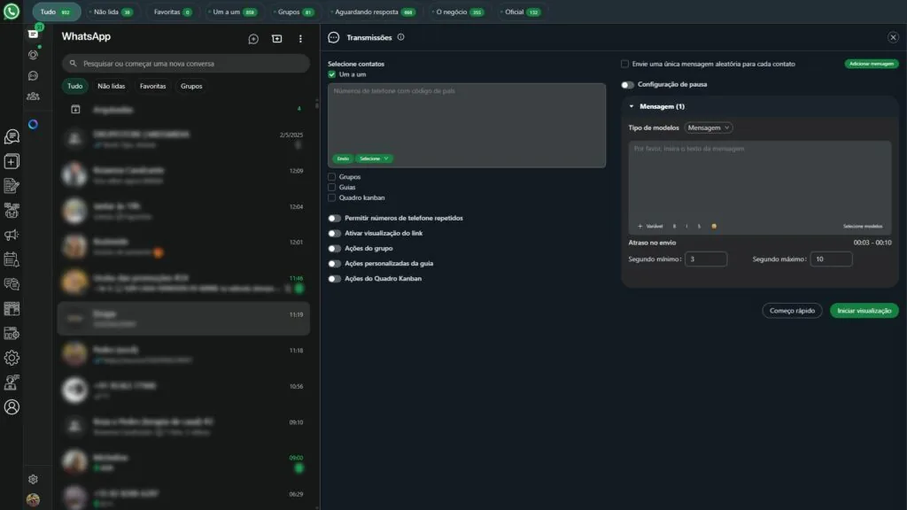
Task: Open the Status icon in sidebar
Action: (x=33, y=55)
